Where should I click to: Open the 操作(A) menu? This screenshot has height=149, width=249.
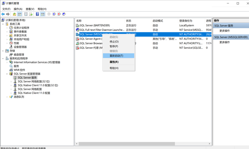point(18,9)
